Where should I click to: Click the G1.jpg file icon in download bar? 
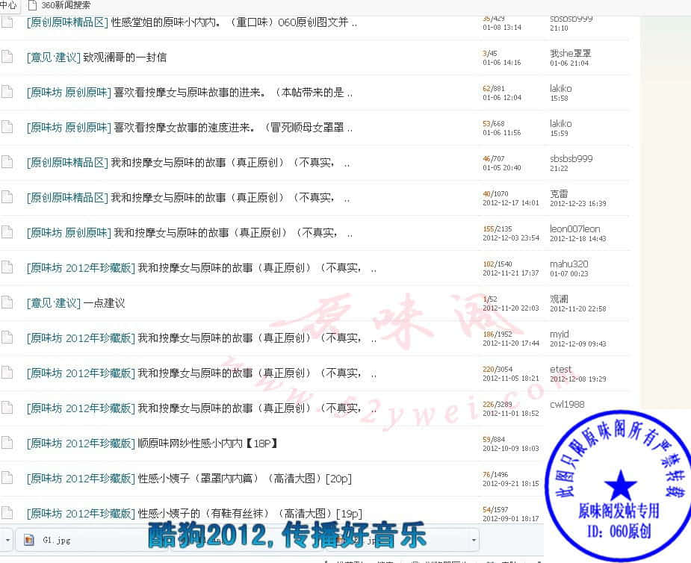[29, 539]
